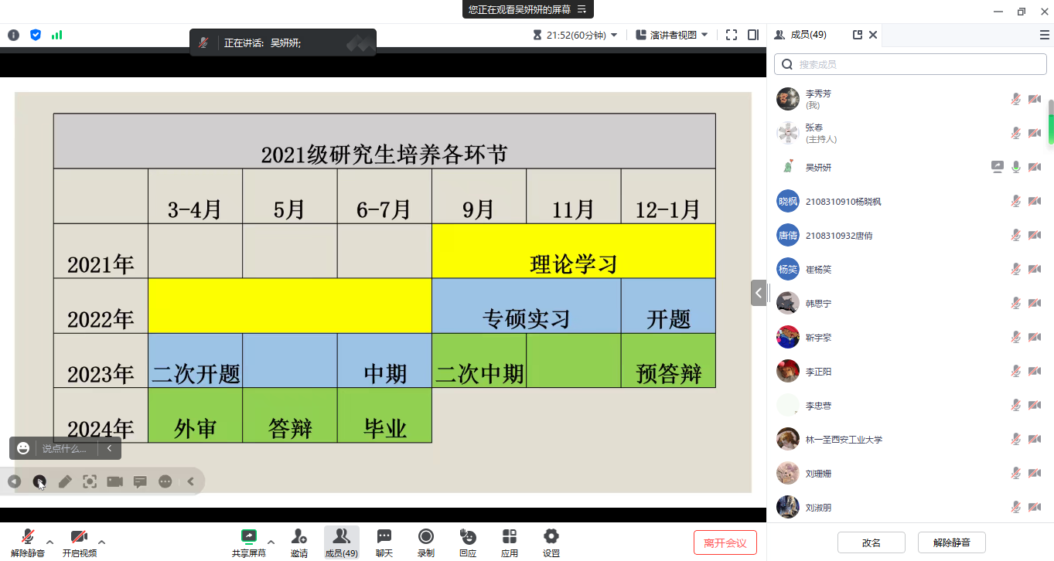Viewport: 1054px width, 561px height.
Task: Pop out the members panel into separate window
Action: pos(857,35)
